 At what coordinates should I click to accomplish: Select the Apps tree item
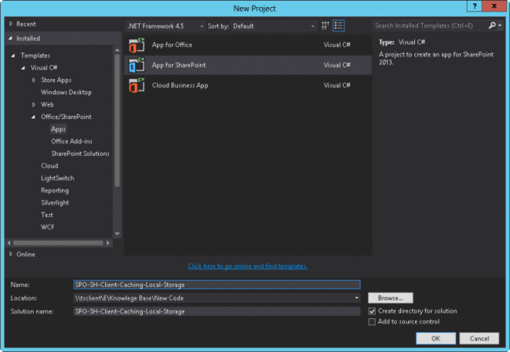[58, 129]
